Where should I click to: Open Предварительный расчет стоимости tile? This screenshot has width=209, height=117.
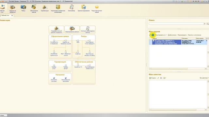click(56, 30)
